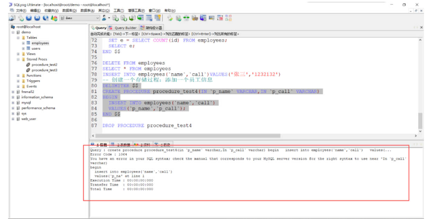Click the editor scroll-right arrow
This screenshot has width=428, height=219.
(x=416, y=136)
